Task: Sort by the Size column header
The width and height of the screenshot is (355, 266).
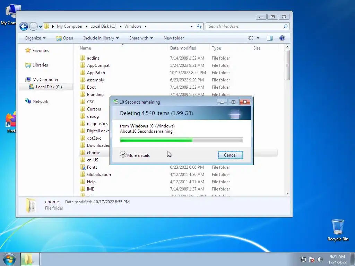Action: (x=257, y=48)
